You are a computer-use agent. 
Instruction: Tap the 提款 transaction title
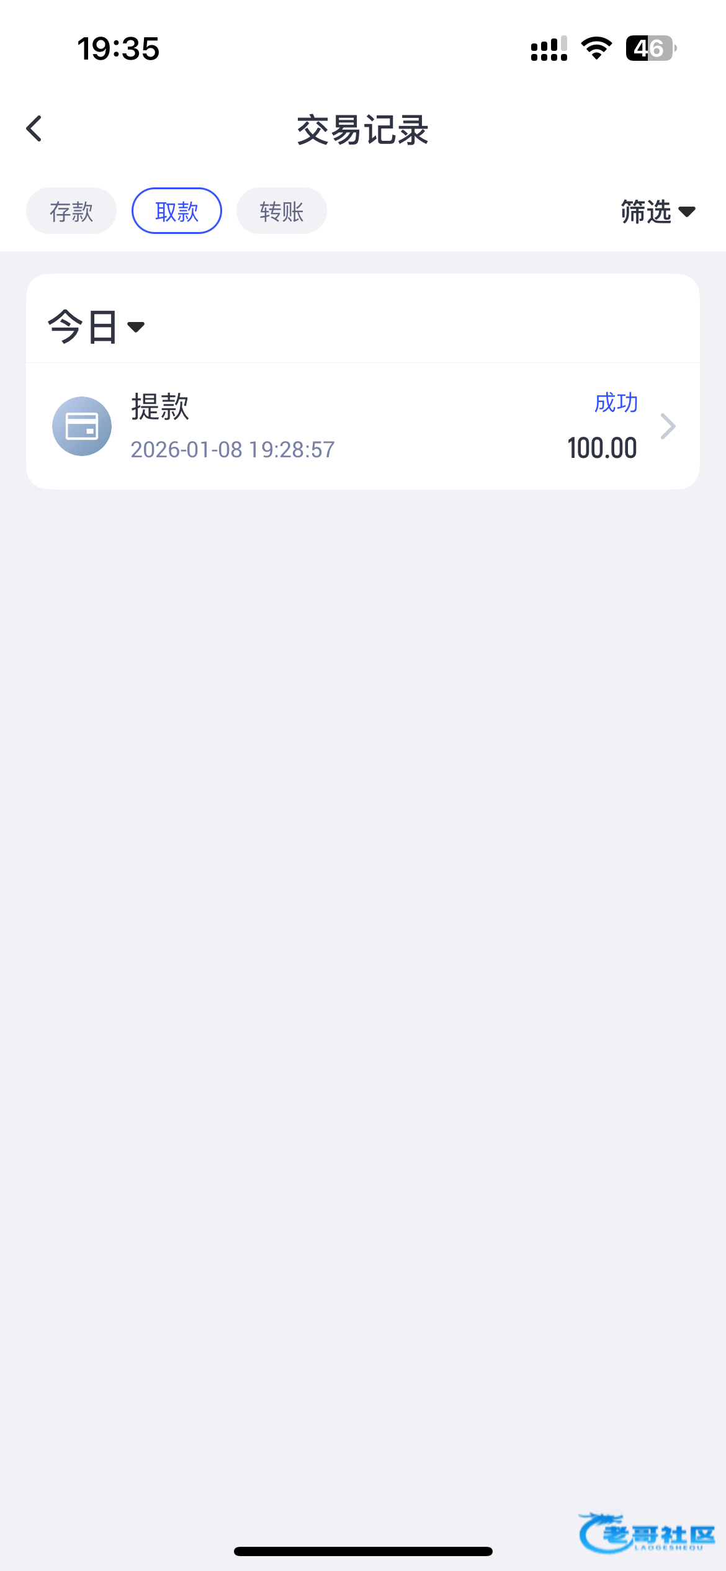click(160, 407)
